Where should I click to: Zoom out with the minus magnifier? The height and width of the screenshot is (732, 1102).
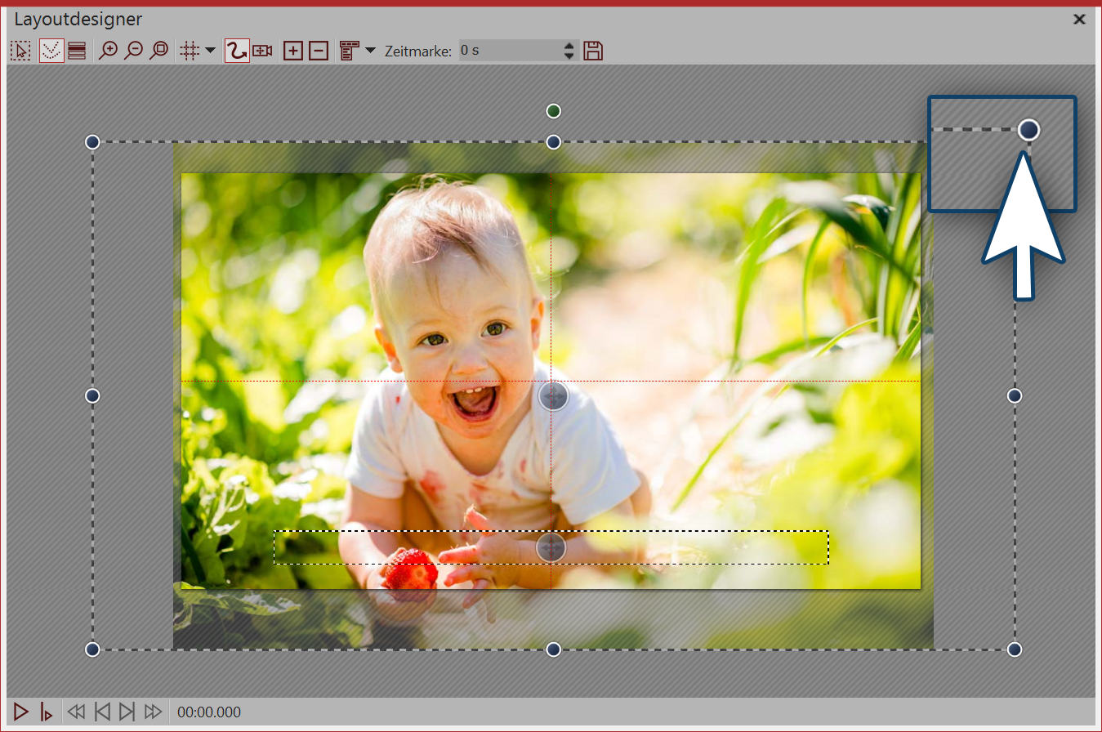pos(134,51)
